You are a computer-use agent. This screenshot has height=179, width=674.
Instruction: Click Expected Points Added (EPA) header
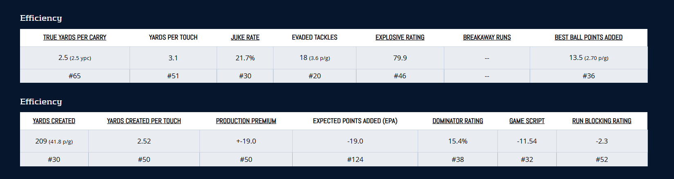[355, 121]
